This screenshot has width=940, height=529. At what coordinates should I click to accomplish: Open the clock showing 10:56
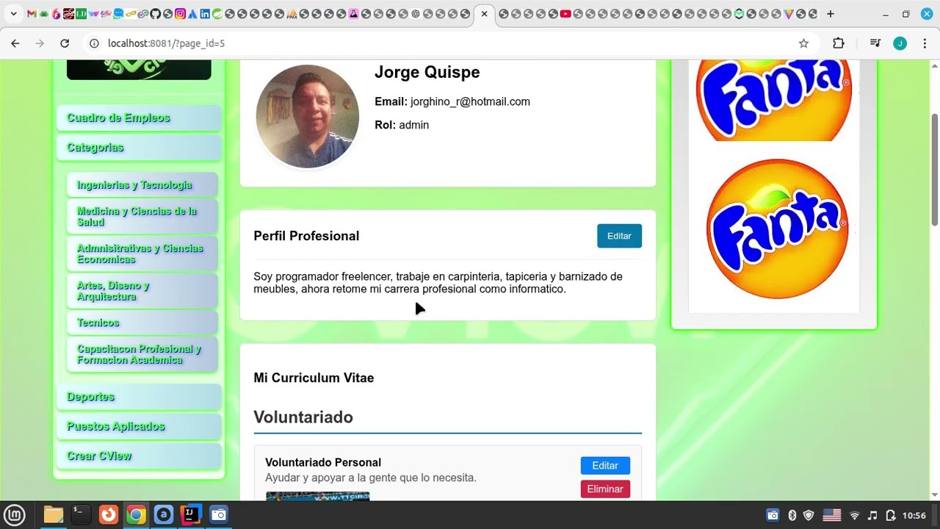click(x=914, y=515)
